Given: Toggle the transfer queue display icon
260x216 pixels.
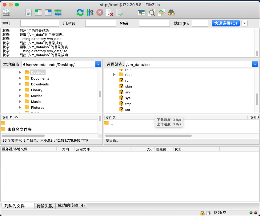Looking at the screenshot, I should coord(58,13).
